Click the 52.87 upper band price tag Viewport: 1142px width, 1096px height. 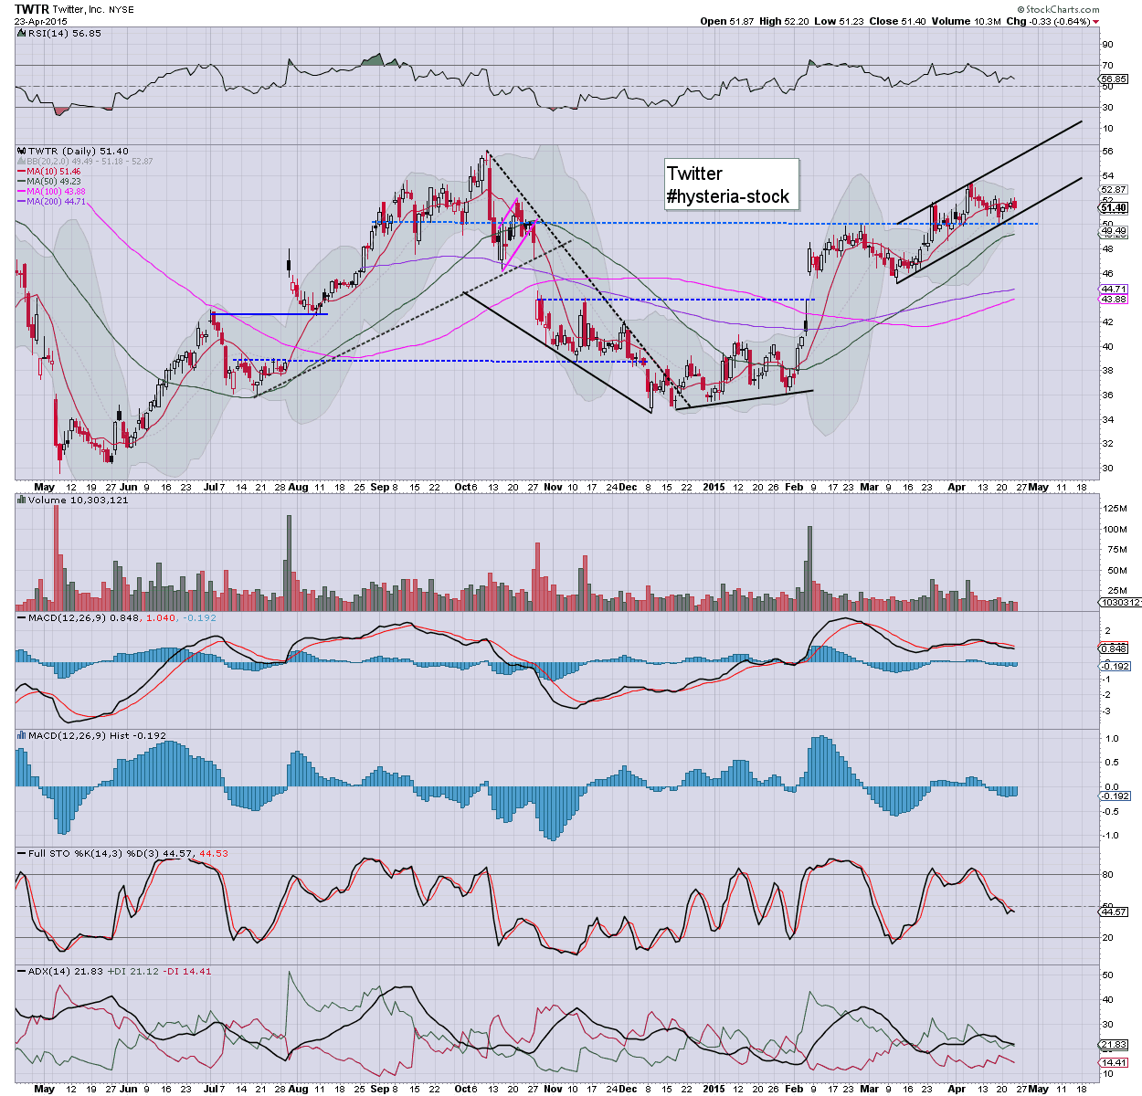point(1113,189)
